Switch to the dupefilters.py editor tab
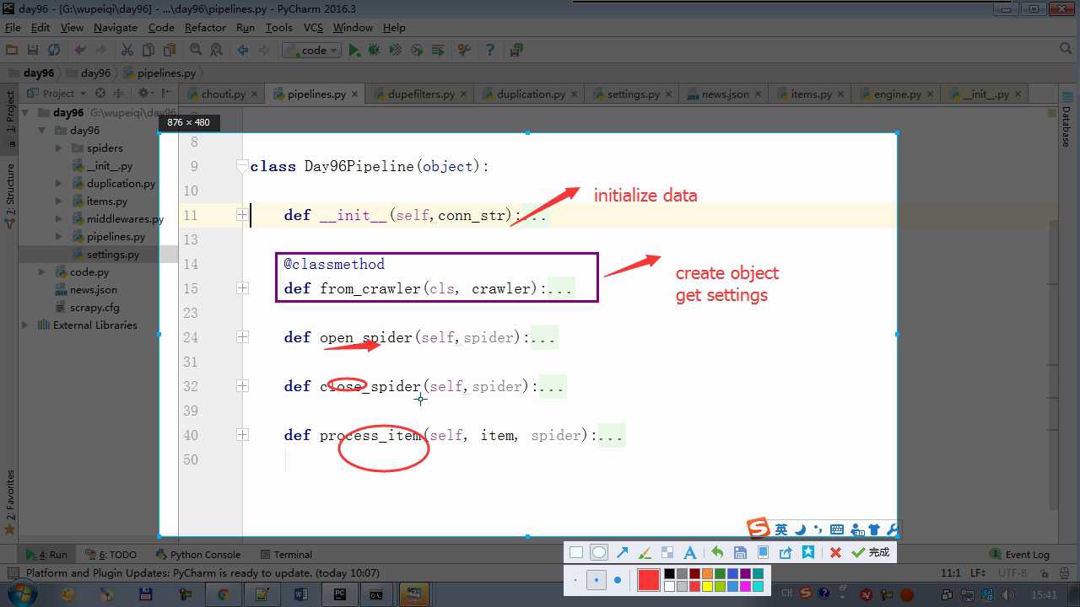The height and width of the screenshot is (607, 1080). click(421, 94)
